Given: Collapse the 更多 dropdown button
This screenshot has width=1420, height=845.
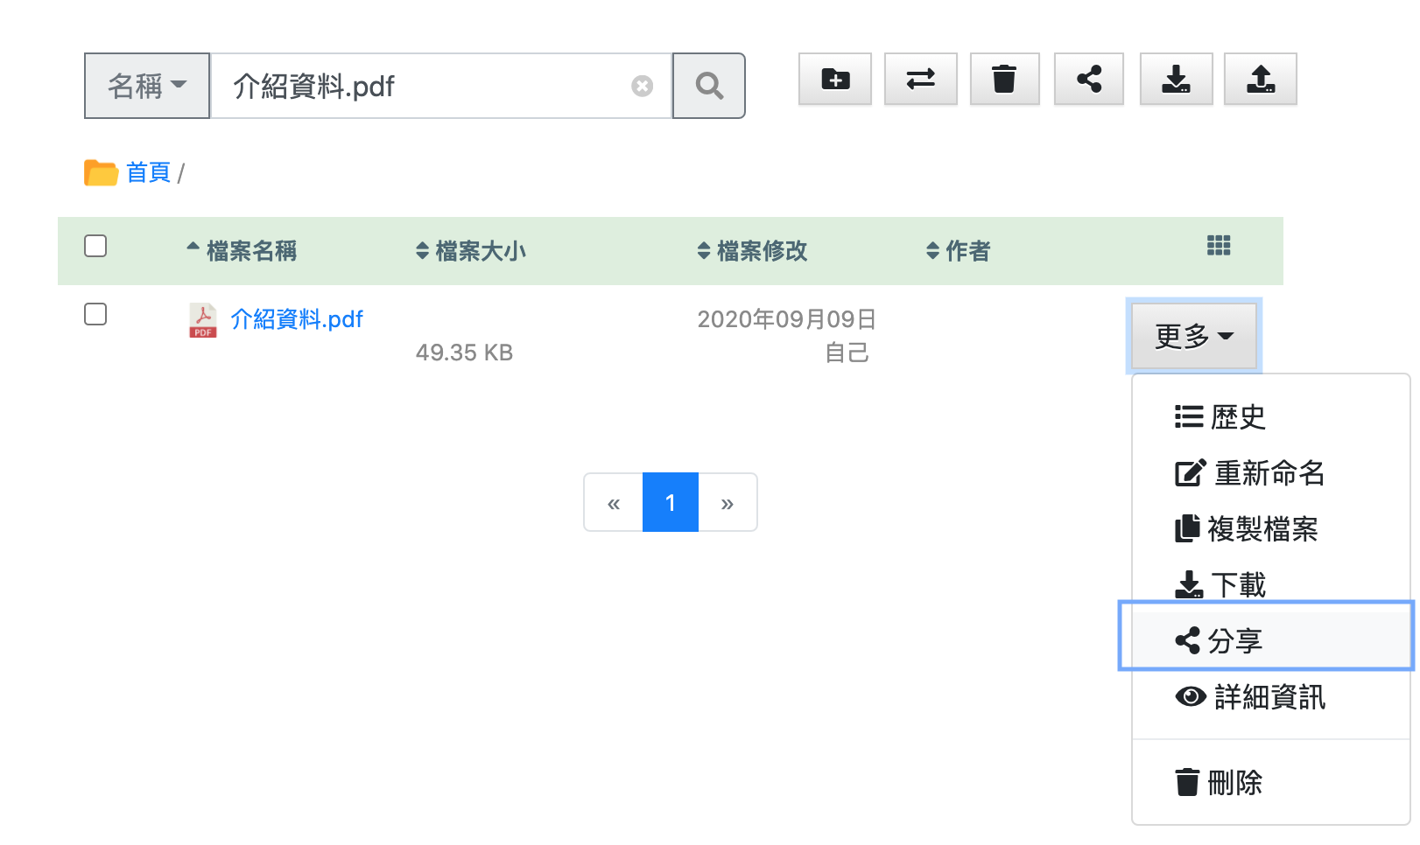Looking at the screenshot, I should click(x=1193, y=336).
